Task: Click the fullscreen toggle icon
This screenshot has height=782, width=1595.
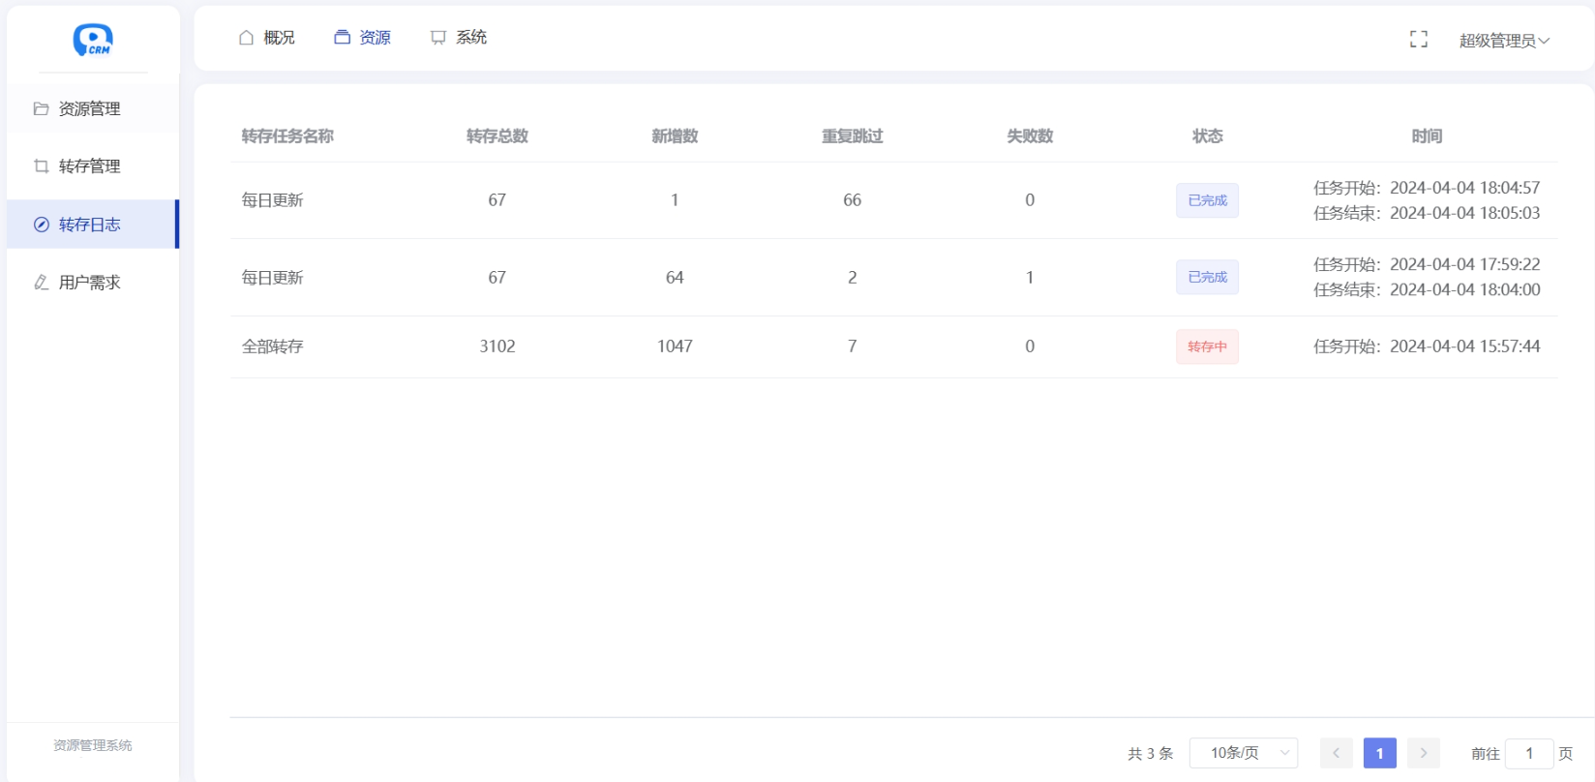Action: (x=1418, y=40)
